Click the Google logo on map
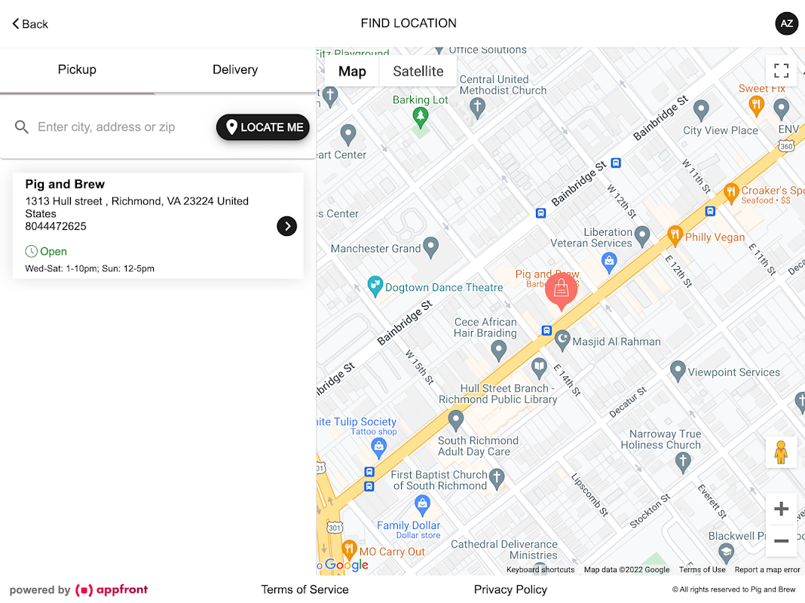 pos(347,565)
